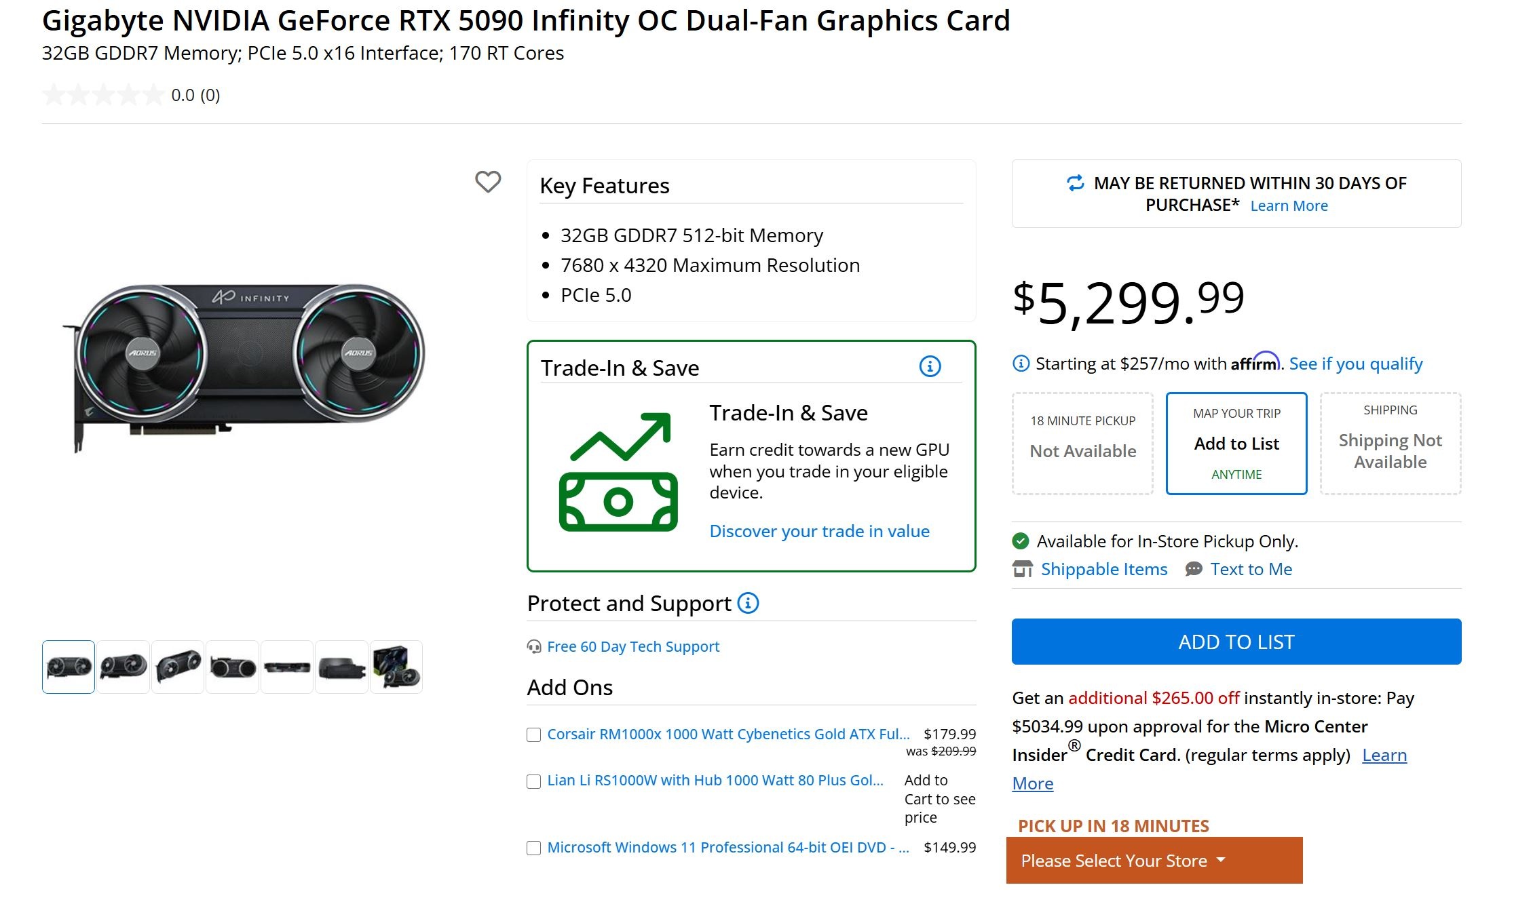Open Trade-In & Save info icon
Viewport: 1514px width, 921px height.
click(930, 366)
